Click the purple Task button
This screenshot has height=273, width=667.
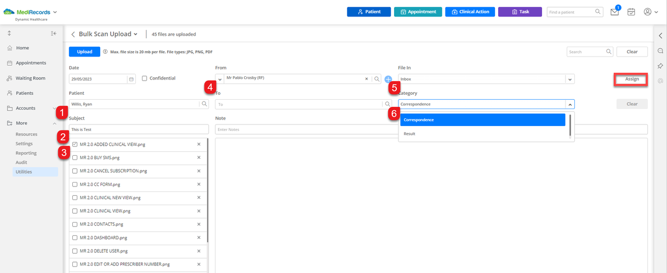pos(520,12)
